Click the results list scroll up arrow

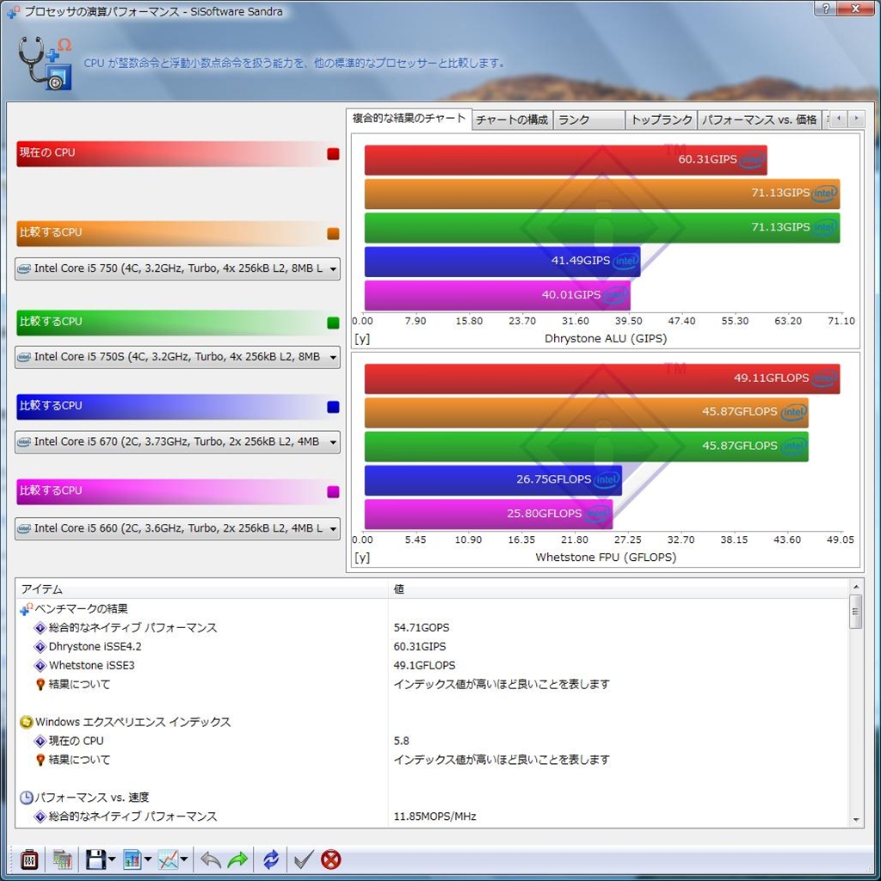[x=856, y=587]
